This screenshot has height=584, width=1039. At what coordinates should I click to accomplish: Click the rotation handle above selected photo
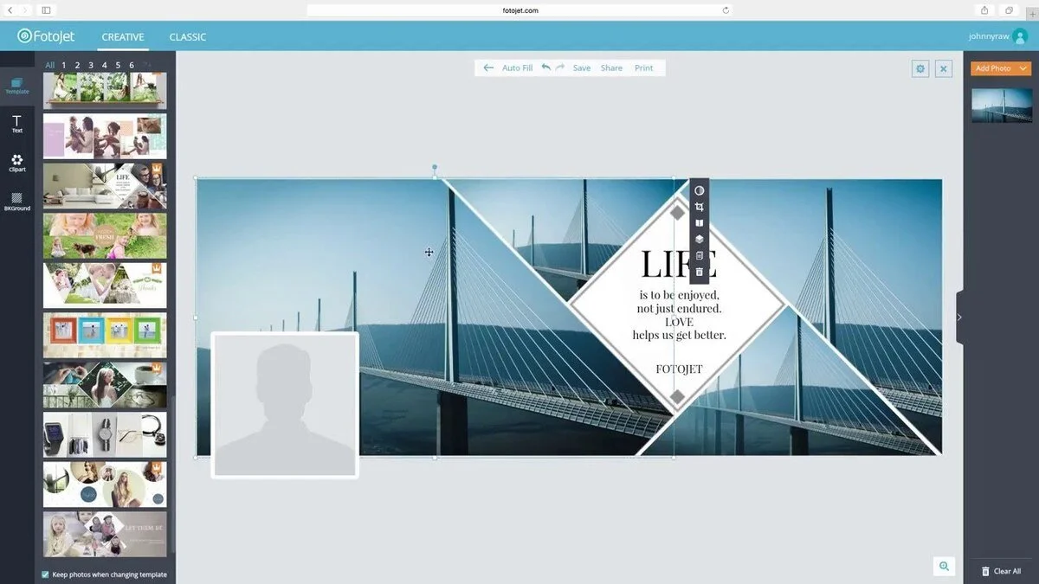pyautogui.click(x=435, y=167)
